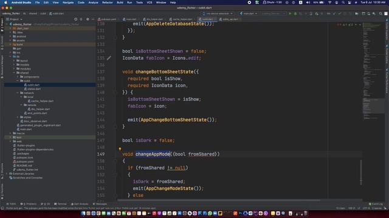The height and width of the screenshot is (218, 389).
Task: Open bloc_observer.dart in the project tree
Action: coord(34,121)
